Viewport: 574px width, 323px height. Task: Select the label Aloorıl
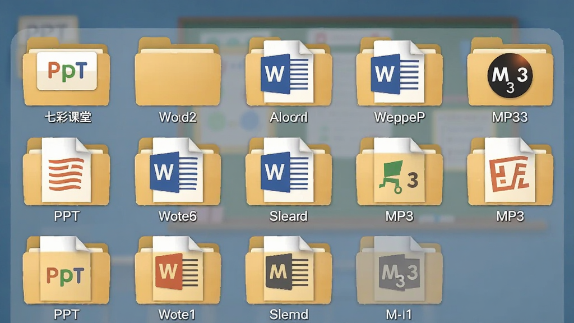point(289,117)
